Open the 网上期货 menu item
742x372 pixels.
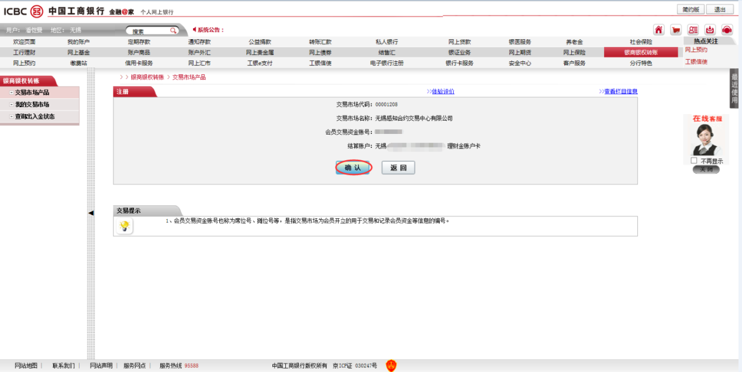[520, 53]
